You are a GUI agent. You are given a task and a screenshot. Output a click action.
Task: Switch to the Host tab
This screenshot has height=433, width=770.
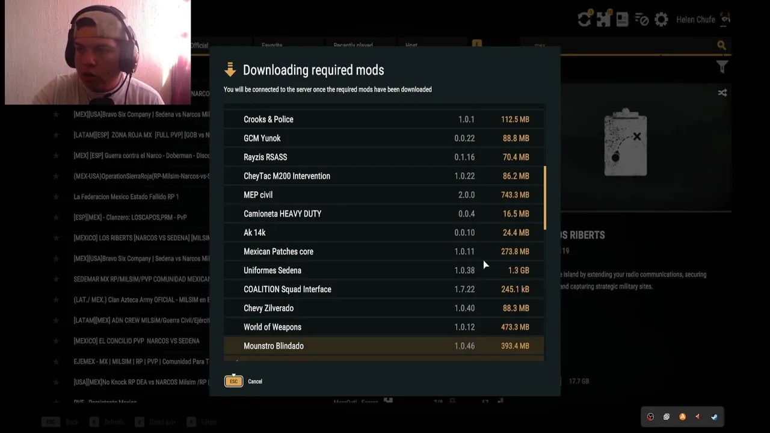[x=411, y=45]
